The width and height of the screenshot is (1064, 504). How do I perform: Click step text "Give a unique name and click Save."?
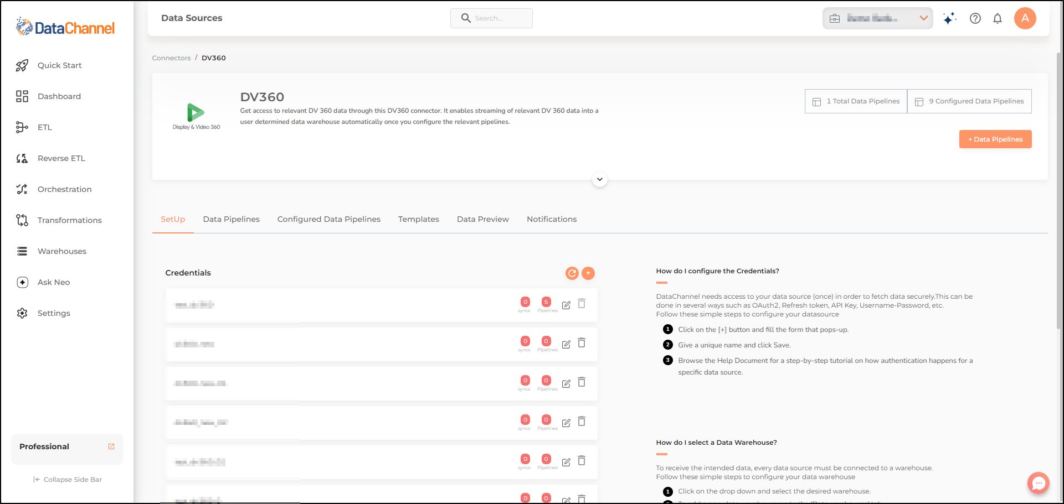[734, 345]
